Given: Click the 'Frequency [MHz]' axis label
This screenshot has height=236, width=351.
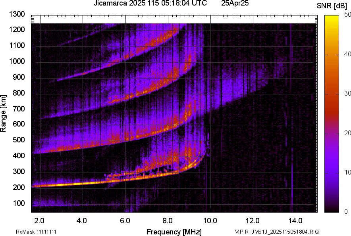Looking at the screenshot, I should pyautogui.click(x=174, y=232).
